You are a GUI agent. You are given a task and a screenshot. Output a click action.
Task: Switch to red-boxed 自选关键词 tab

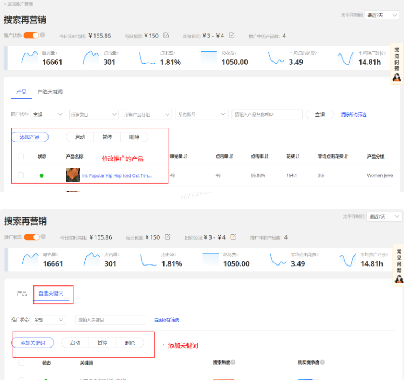click(53, 294)
